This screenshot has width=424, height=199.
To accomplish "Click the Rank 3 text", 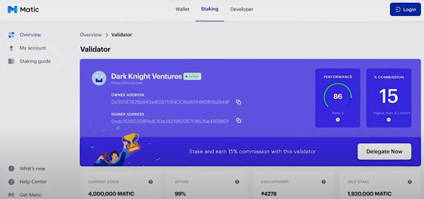I will coord(338,113).
